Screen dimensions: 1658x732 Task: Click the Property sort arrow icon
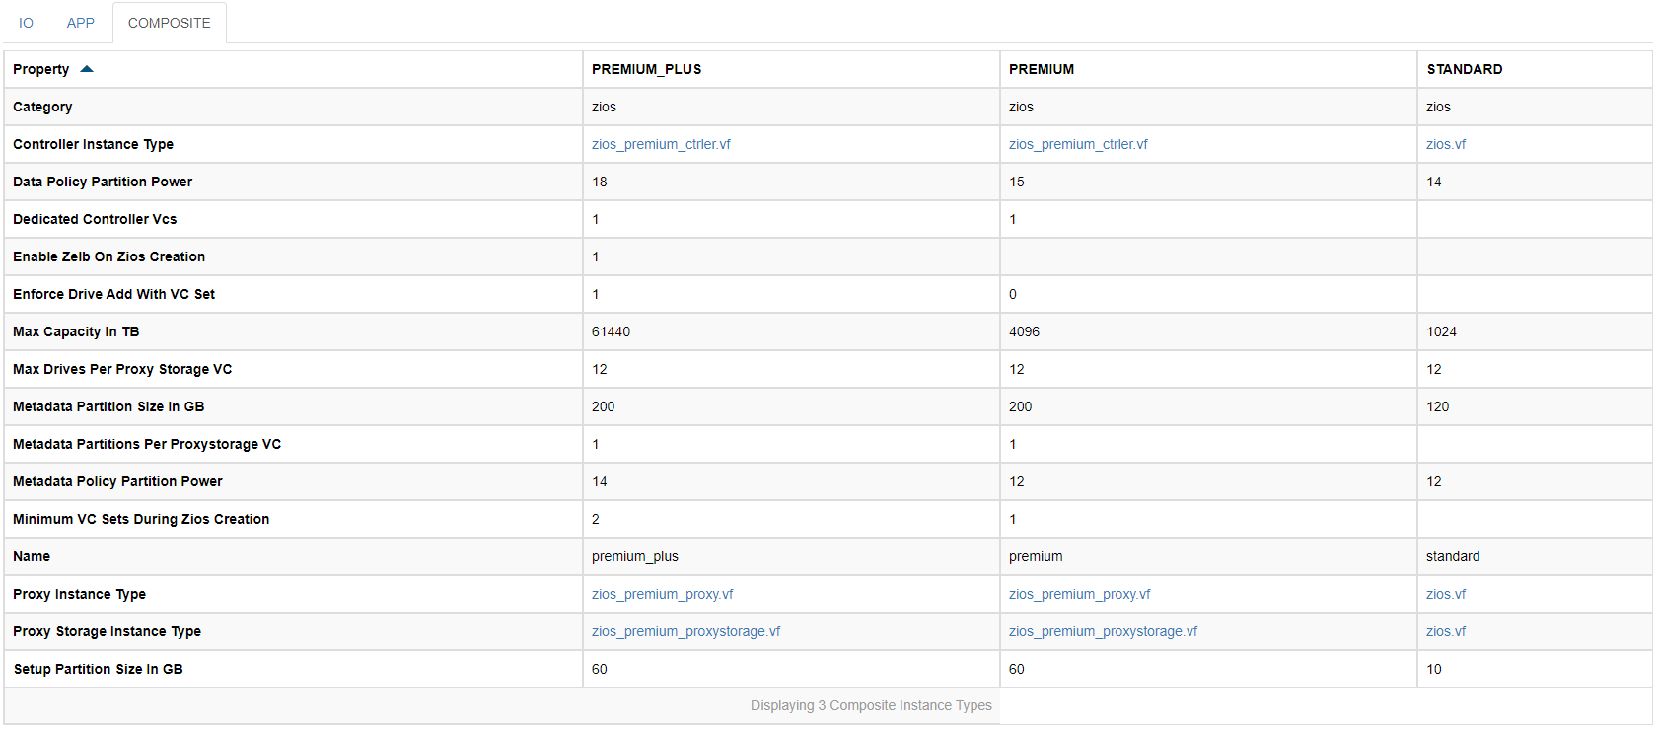tap(87, 69)
